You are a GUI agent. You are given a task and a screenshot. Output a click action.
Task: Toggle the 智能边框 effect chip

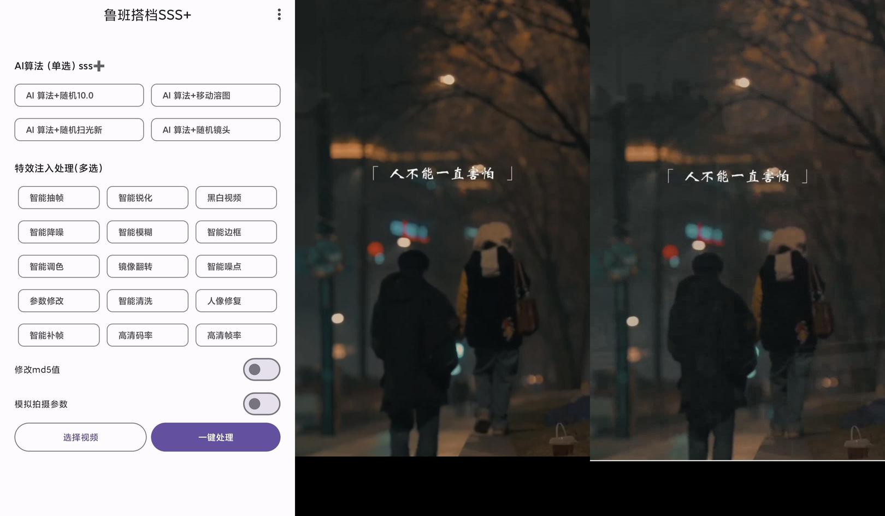point(236,232)
